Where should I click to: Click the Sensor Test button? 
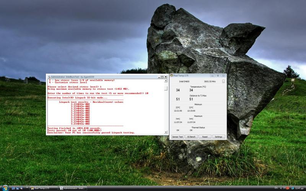pyautogui.click(x=177, y=137)
